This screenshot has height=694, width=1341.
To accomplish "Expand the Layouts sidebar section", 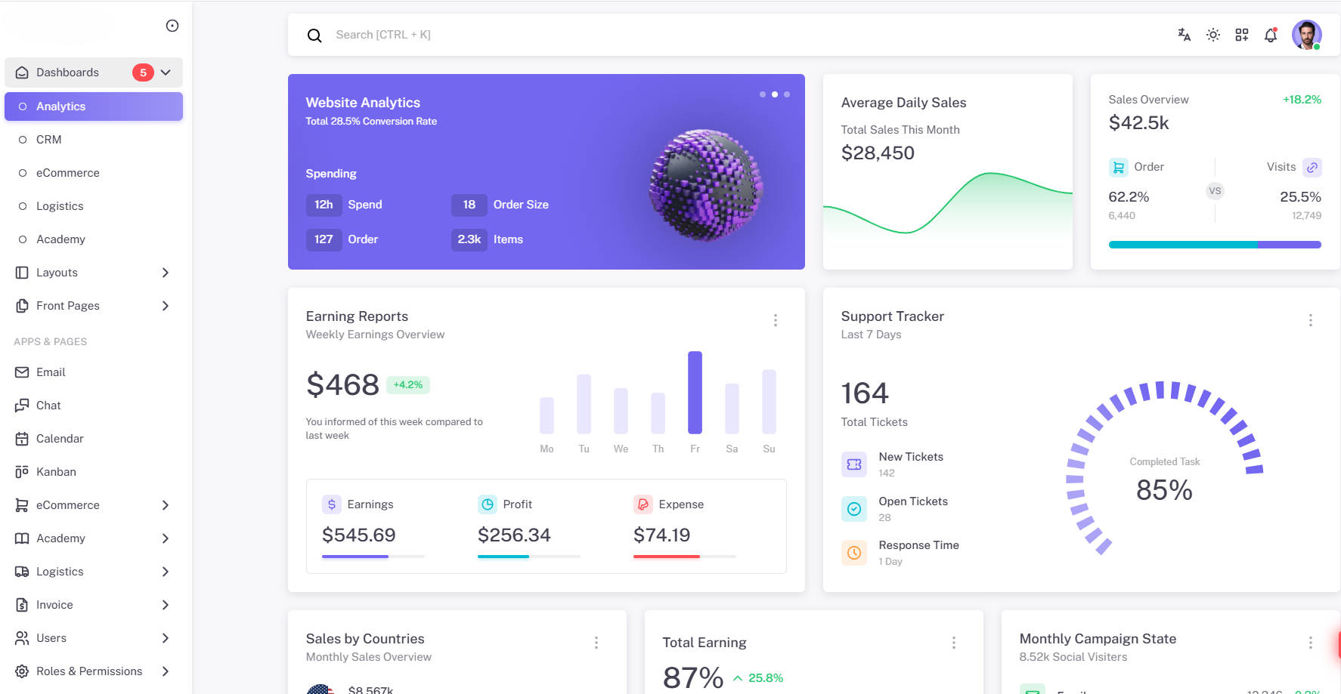I will (166, 273).
